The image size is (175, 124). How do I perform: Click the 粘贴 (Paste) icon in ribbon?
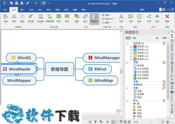(6, 17)
